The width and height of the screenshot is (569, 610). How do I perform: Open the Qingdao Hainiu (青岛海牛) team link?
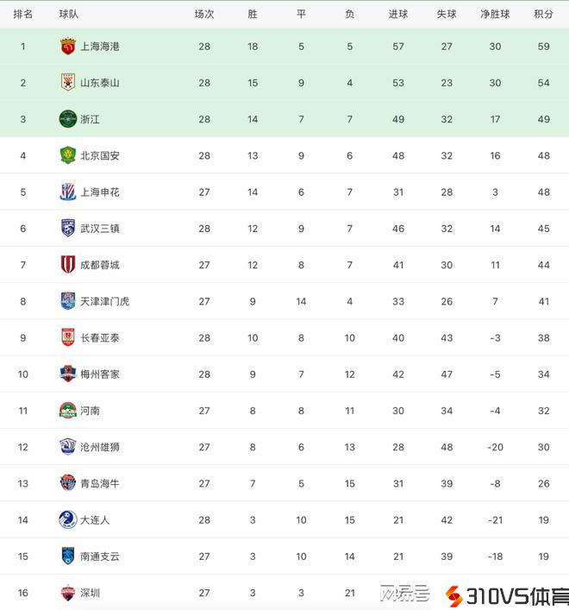tap(100, 484)
